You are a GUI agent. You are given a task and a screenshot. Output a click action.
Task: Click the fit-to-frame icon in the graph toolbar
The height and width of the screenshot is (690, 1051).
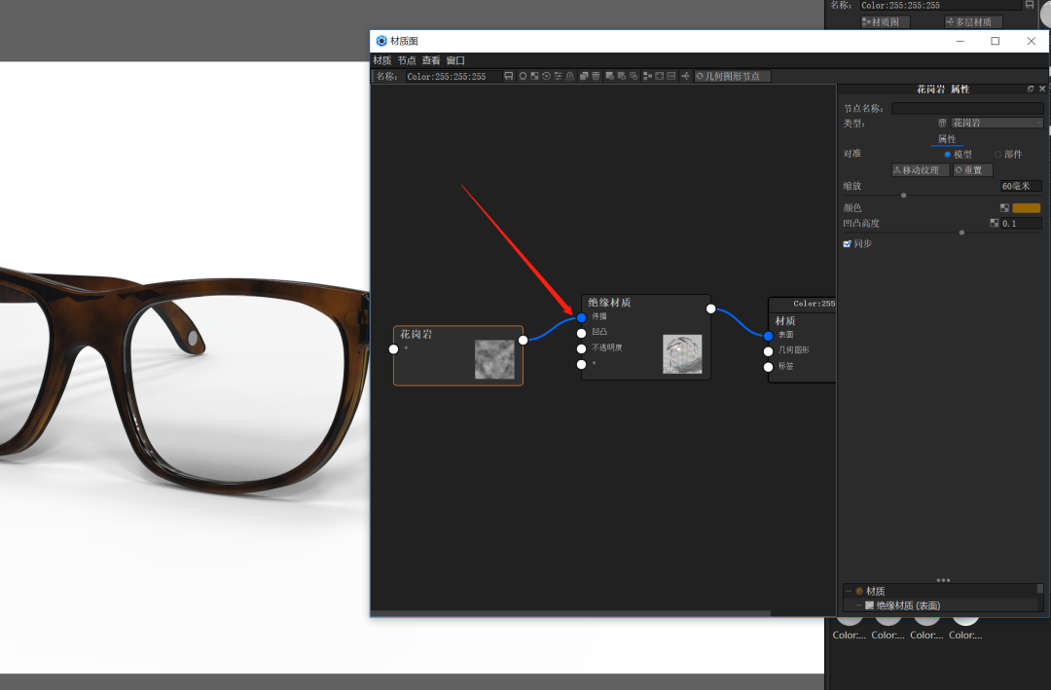660,77
